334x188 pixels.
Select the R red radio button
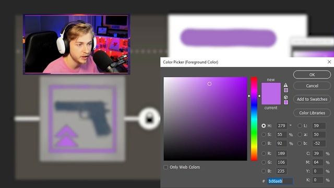[x=264, y=154]
